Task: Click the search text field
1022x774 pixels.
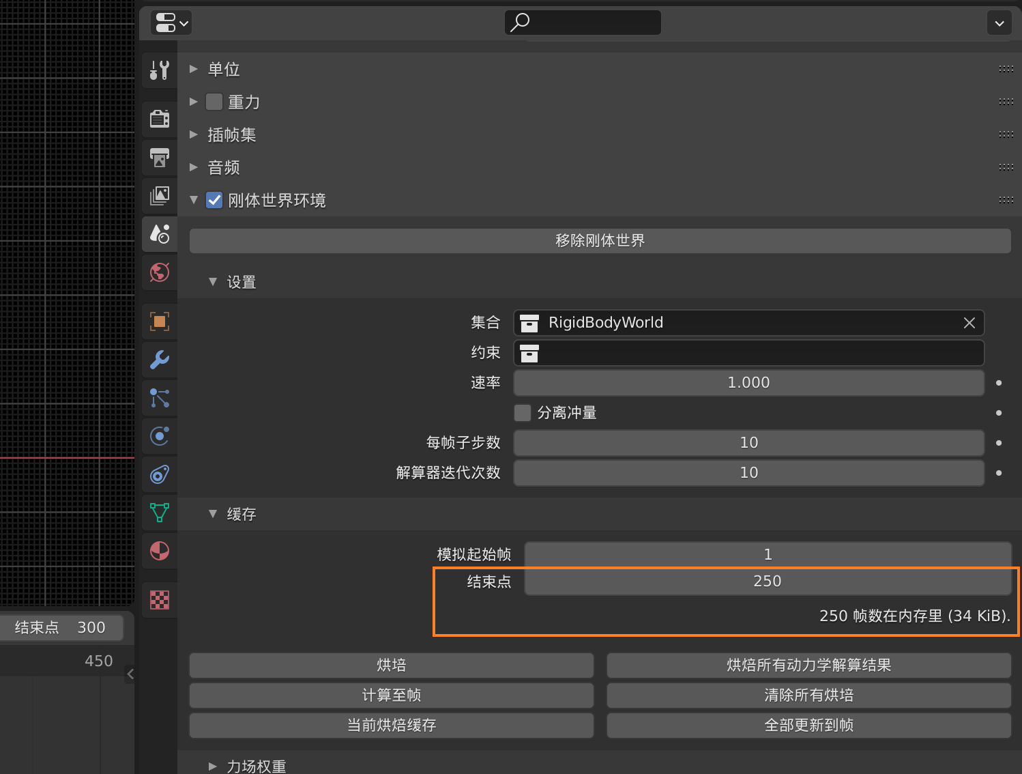Action: (583, 23)
